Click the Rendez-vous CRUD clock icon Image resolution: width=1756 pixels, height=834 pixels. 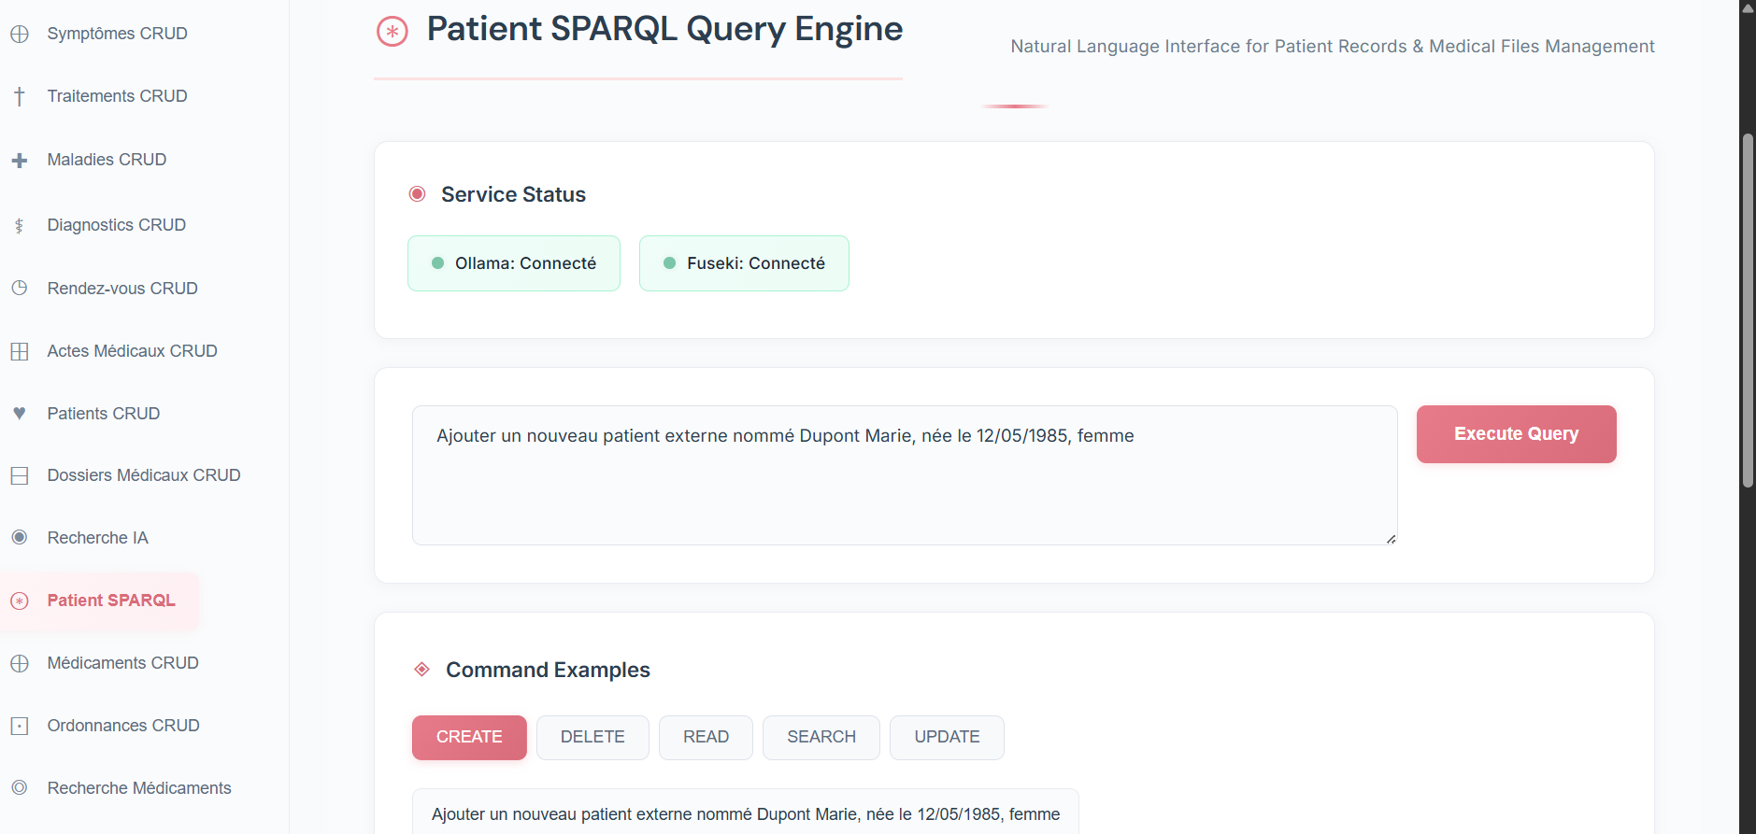20,289
